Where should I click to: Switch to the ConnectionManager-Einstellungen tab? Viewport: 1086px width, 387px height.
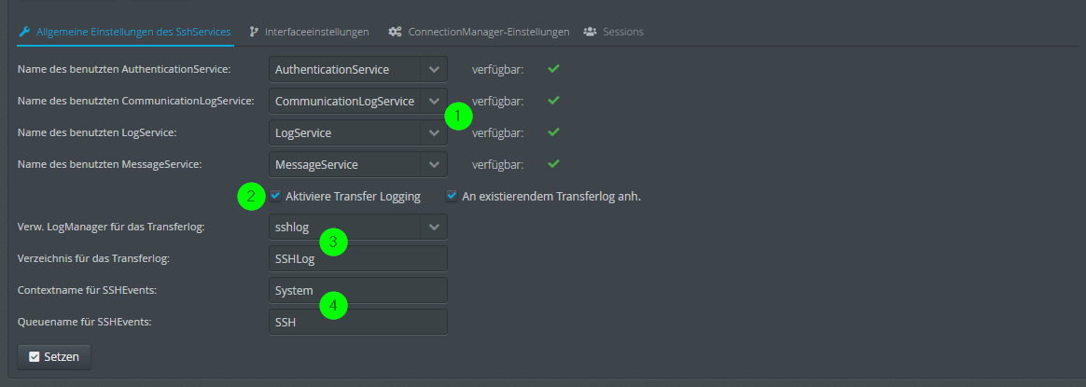point(488,32)
